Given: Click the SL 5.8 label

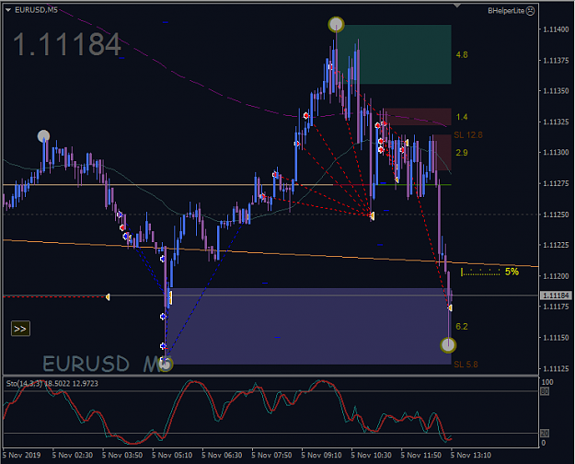Looking at the screenshot, I should [x=466, y=365].
